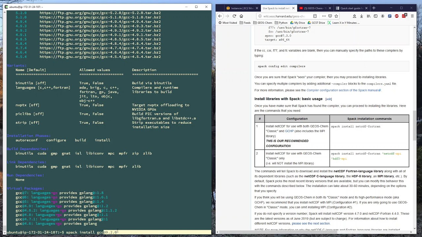Open Firefox downloads panel
Screen dimensions: 422x237
coord(361,16)
